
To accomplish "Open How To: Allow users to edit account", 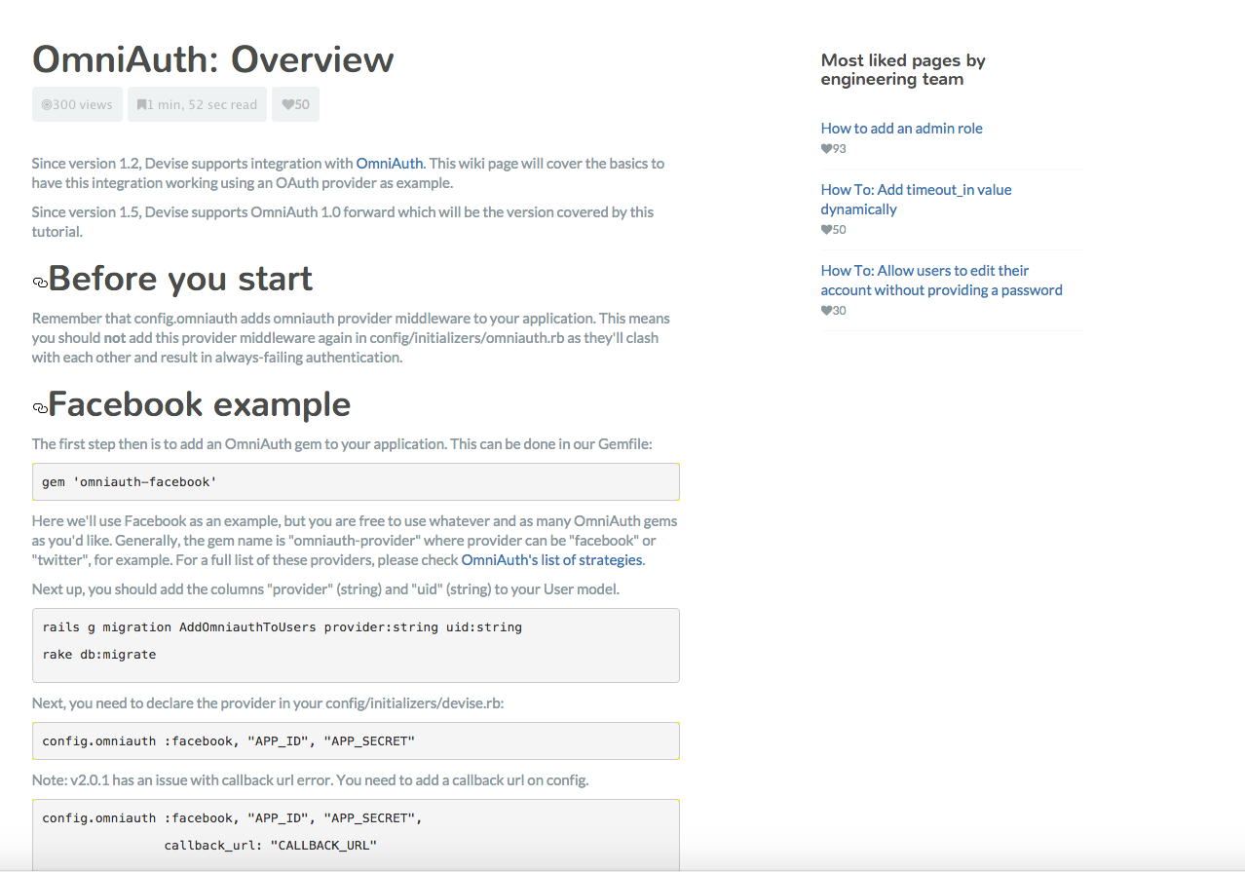I will tap(941, 280).
